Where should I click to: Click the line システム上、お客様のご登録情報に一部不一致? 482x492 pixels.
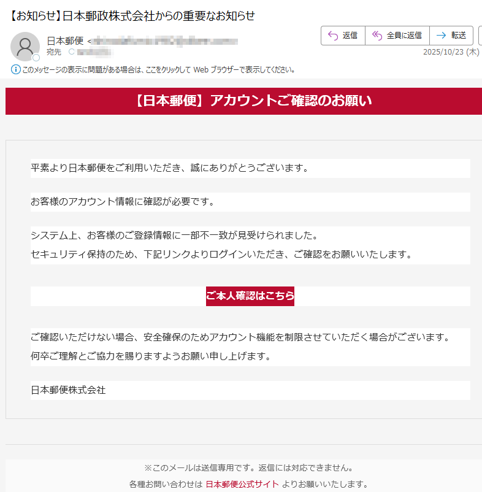click(174, 236)
